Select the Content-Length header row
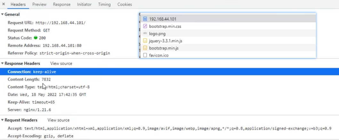 [x=29, y=79]
